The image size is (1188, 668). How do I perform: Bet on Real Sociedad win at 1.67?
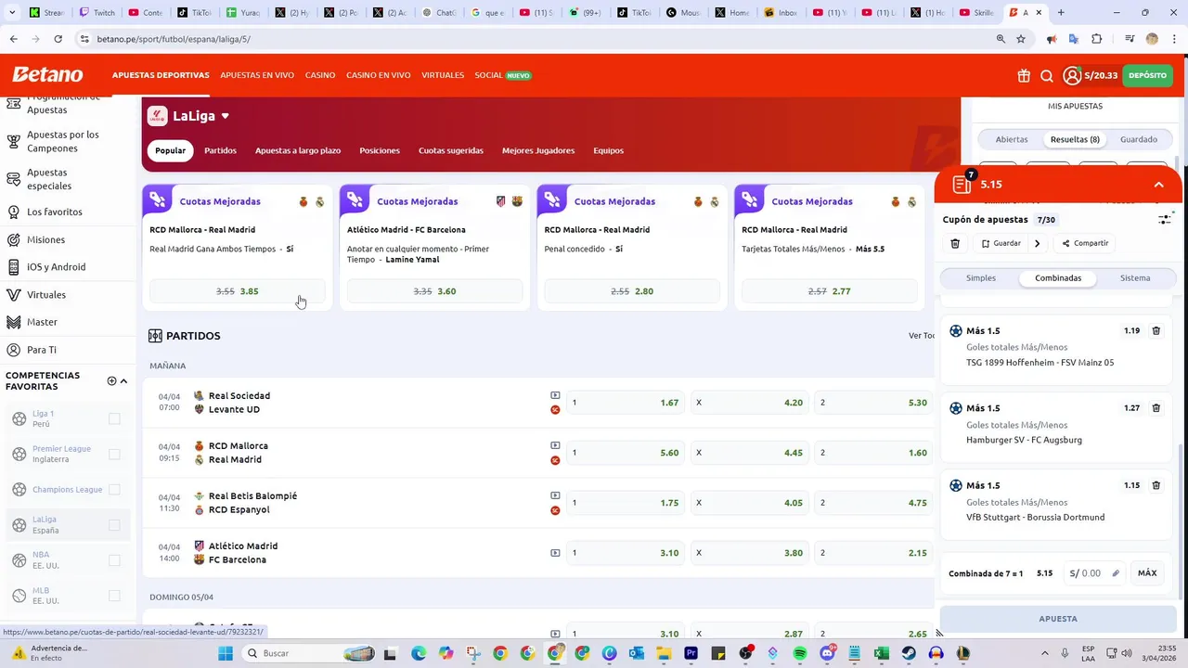click(626, 403)
